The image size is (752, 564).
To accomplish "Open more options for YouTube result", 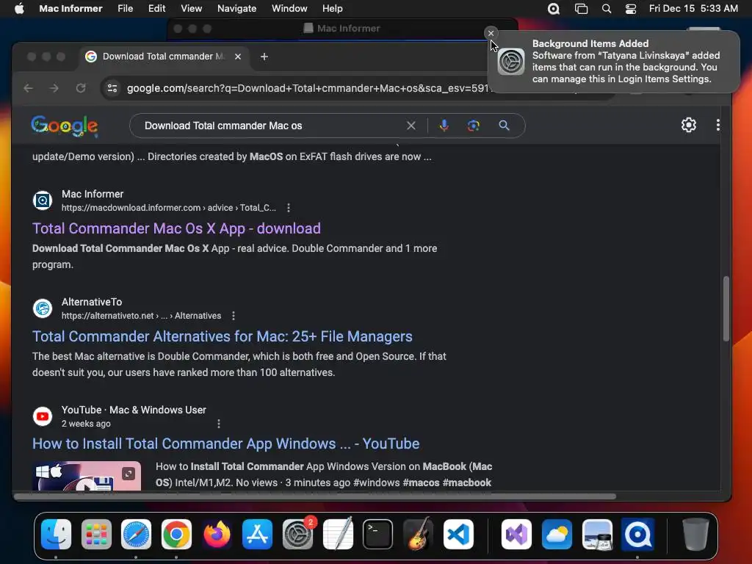I will (219, 424).
